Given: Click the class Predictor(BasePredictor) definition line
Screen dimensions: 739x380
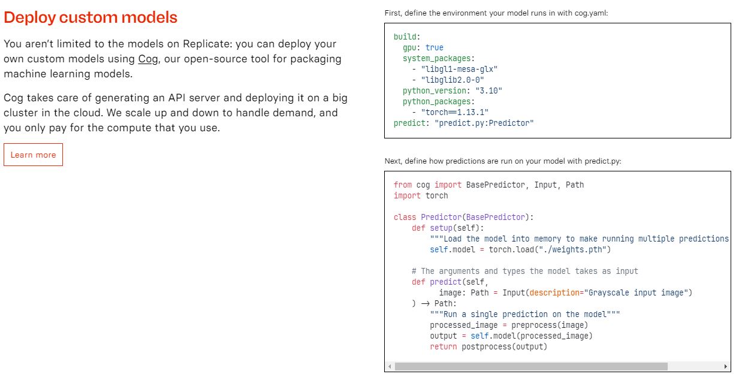Looking at the screenshot, I should (x=463, y=217).
